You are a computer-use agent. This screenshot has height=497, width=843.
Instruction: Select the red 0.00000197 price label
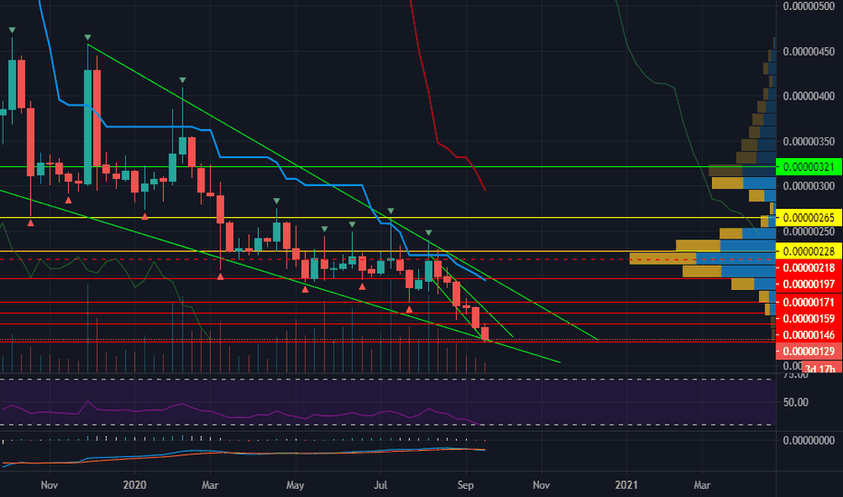point(810,285)
